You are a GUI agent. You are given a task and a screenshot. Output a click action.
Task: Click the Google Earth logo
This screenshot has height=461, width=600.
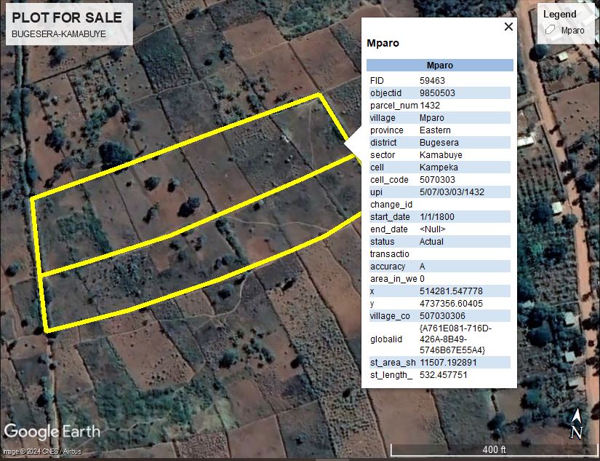coord(52,431)
